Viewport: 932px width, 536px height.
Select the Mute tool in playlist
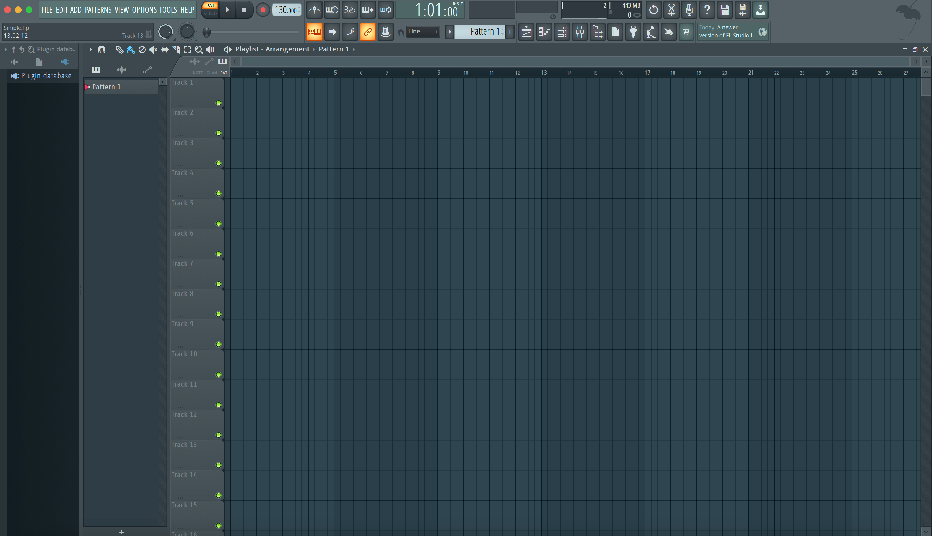click(x=153, y=49)
